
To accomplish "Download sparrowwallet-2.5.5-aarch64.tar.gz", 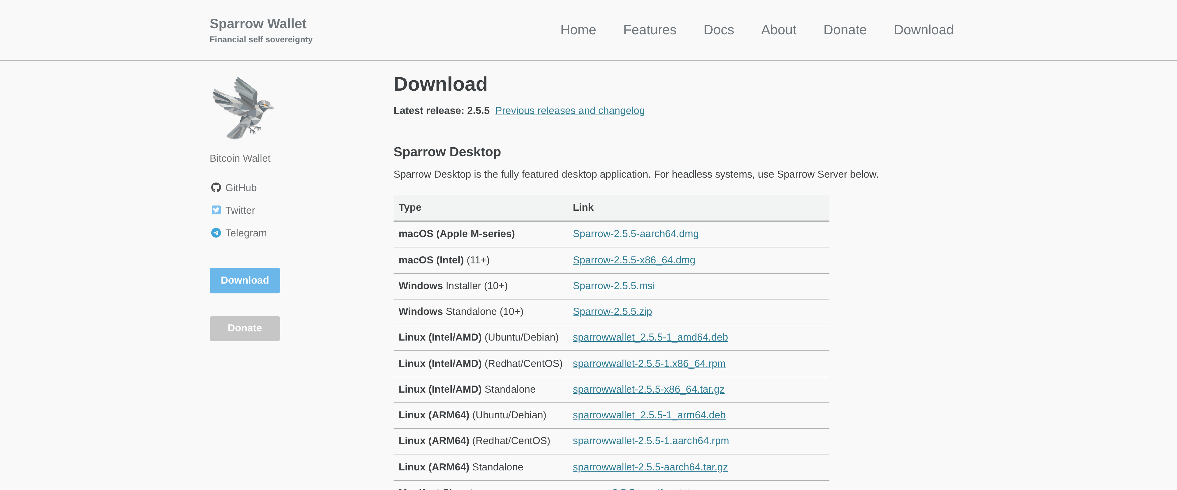I will tap(650, 467).
